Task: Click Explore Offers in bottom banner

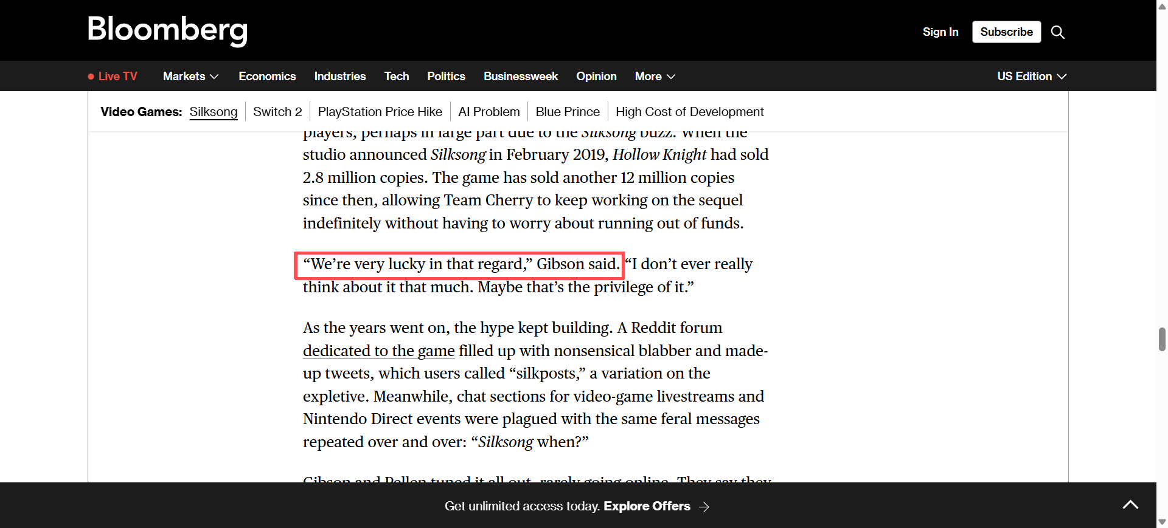Action: 647,506
